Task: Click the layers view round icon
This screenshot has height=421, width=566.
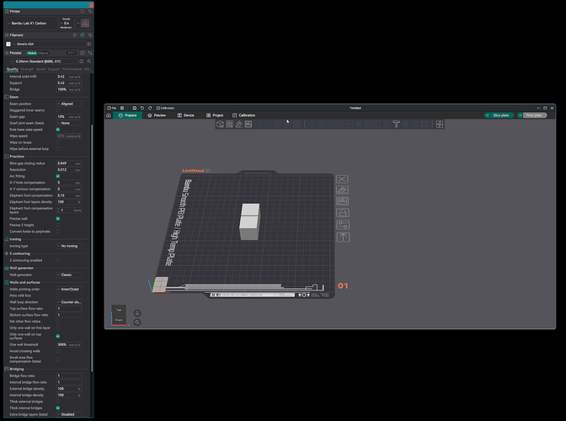Action: (137, 313)
